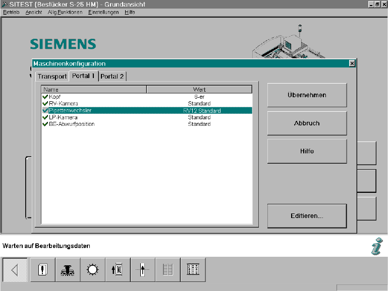Click Standard value of BE-Abwurfposition row
This screenshot has width=388, height=291.
(199, 124)
